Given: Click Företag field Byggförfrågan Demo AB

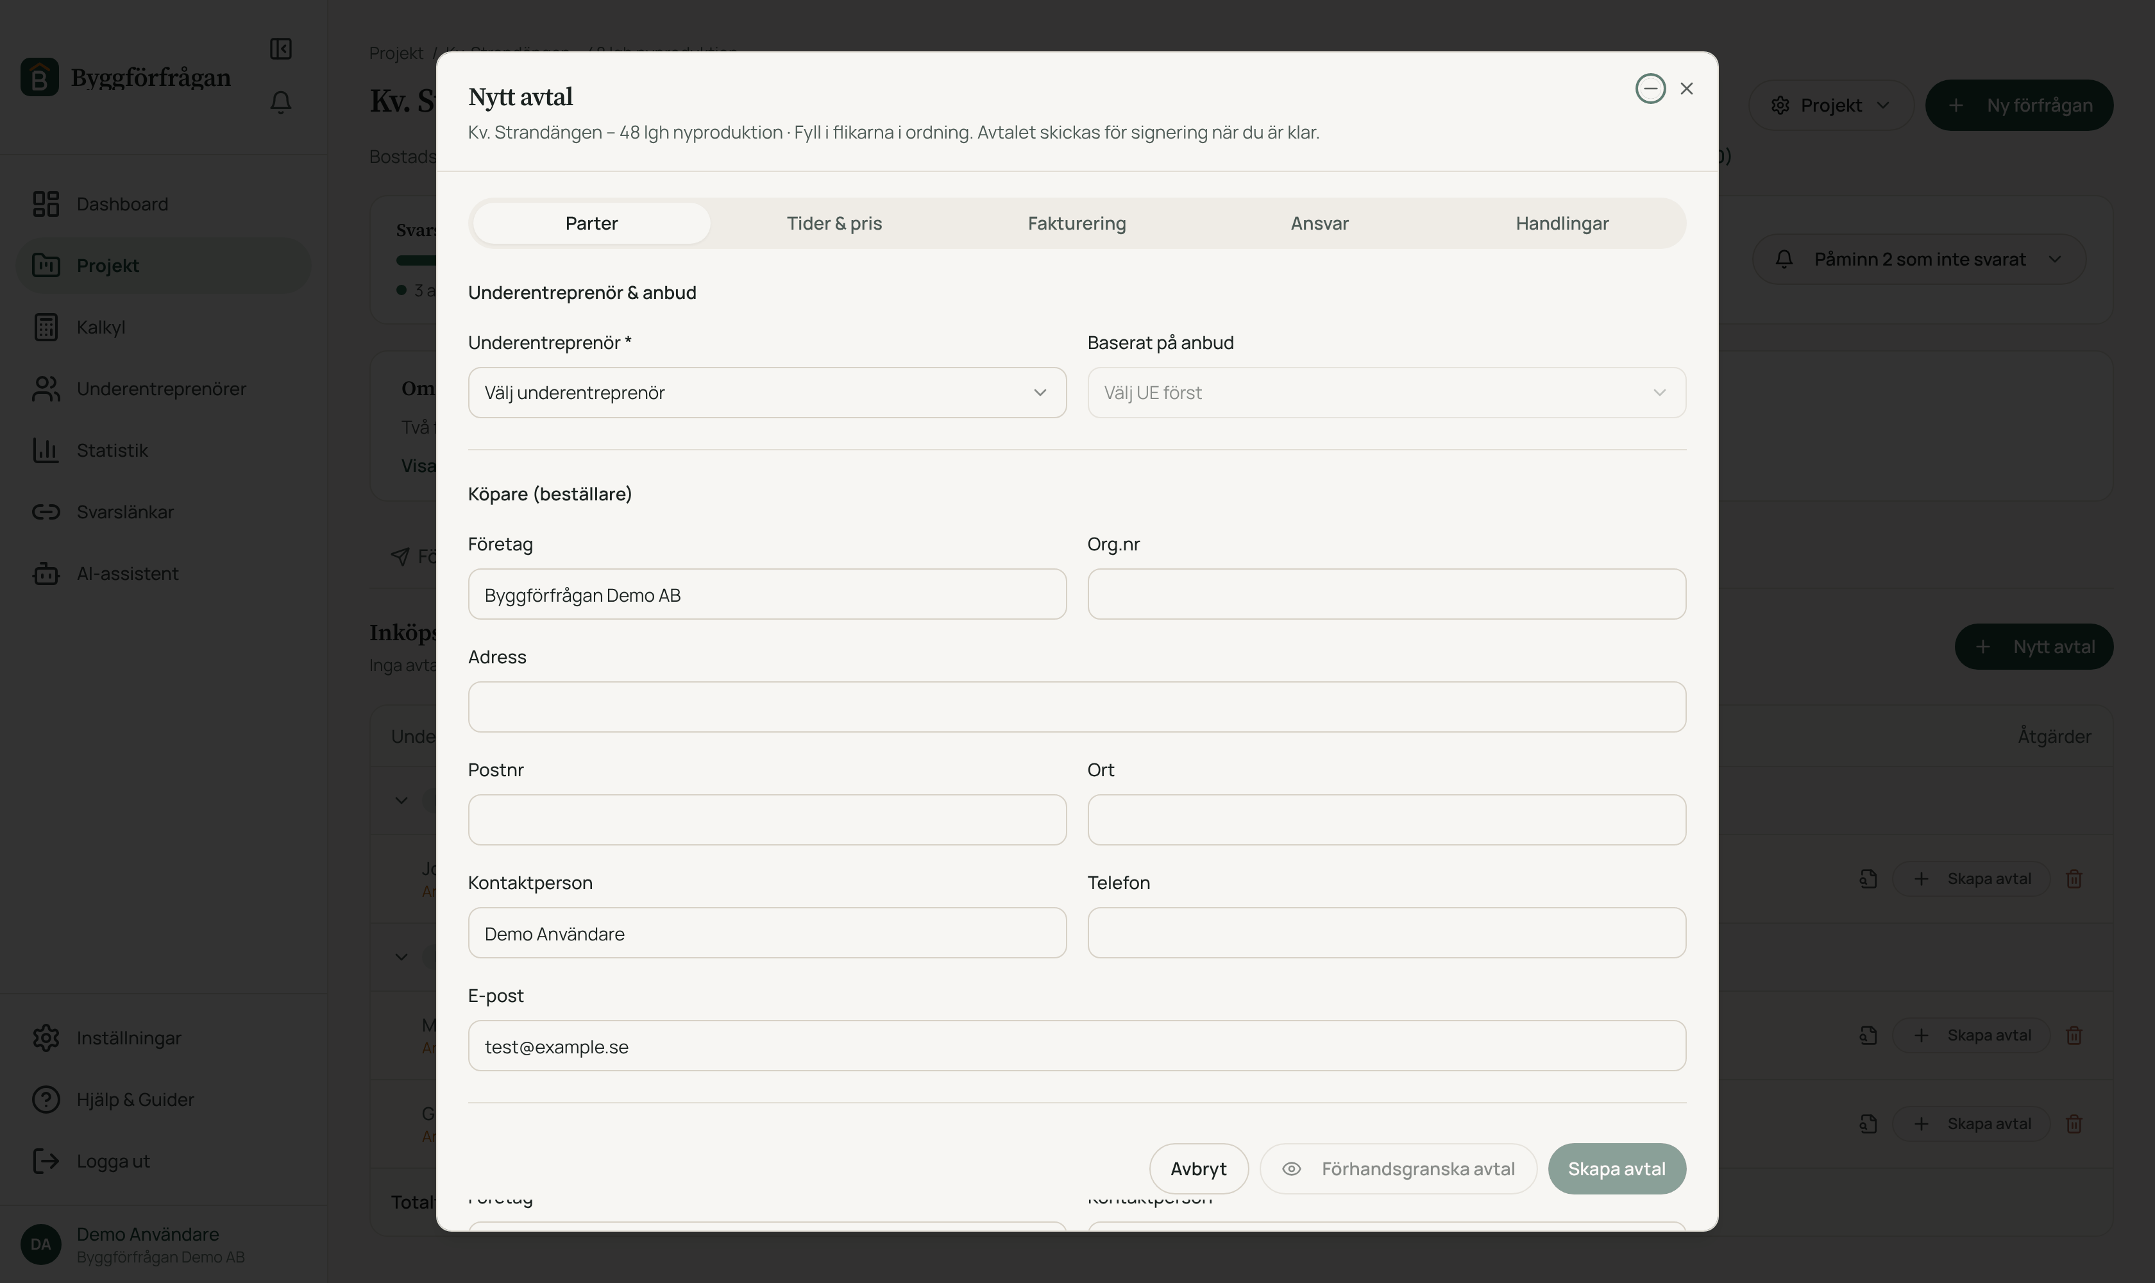Looking at the screenshot, I should pos(766,594).
